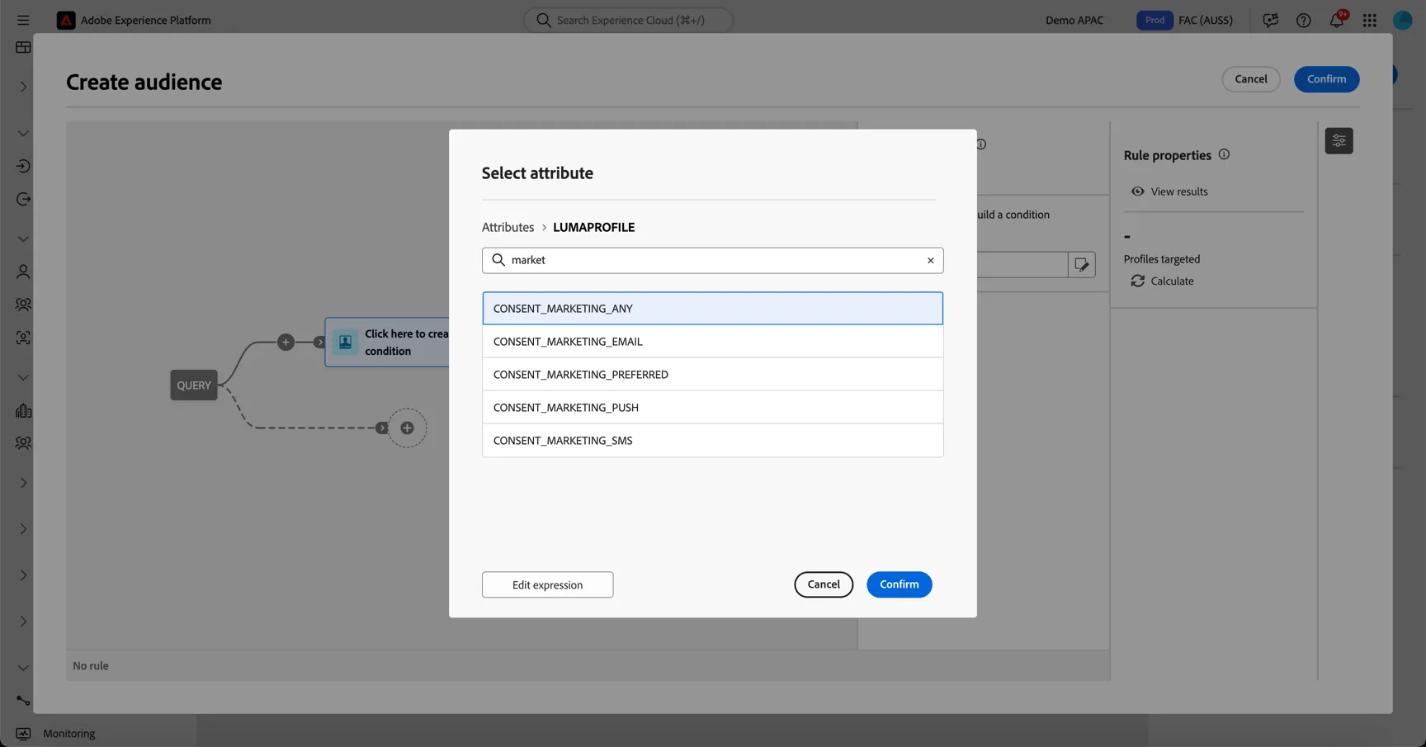Viewport: 1426px width, 747px height.
Task: Open the rule settings sliders icon
Action: pyautogui.click(x=1339, y=141)
